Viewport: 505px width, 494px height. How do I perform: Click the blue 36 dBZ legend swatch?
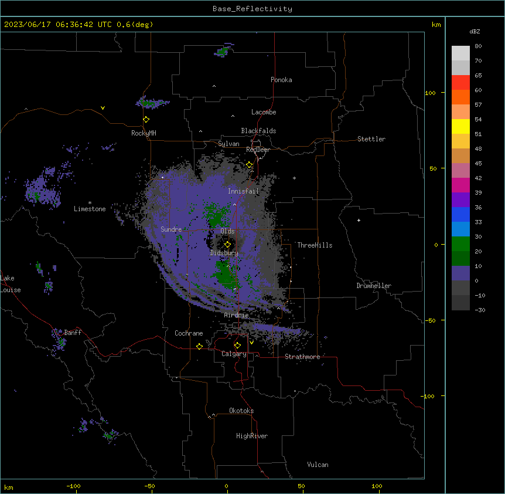pos(460,214)
